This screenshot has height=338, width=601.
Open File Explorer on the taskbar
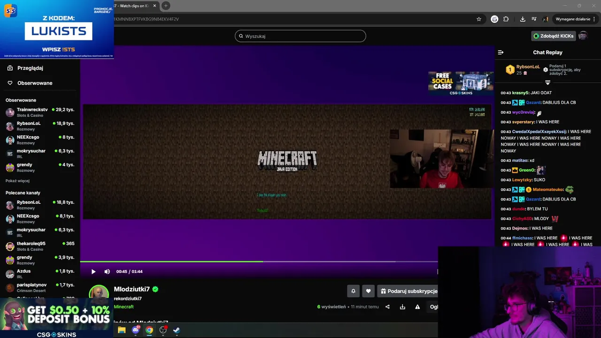point(122,330)
